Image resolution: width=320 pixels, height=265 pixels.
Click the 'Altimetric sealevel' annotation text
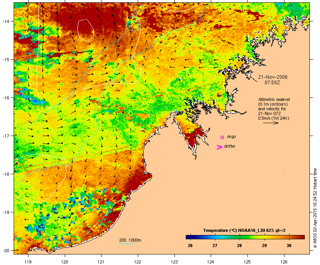tap(274, 99)
